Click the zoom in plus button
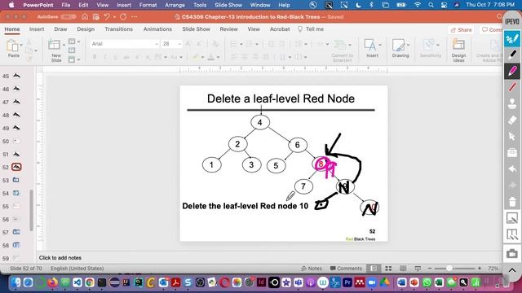 (480, 268)
